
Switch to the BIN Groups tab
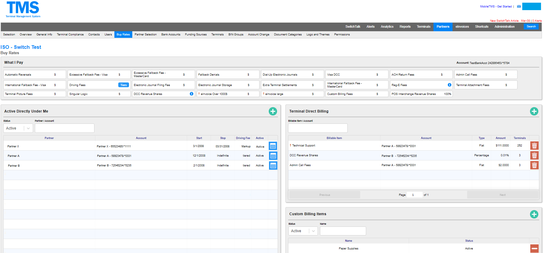pos(236,35)
